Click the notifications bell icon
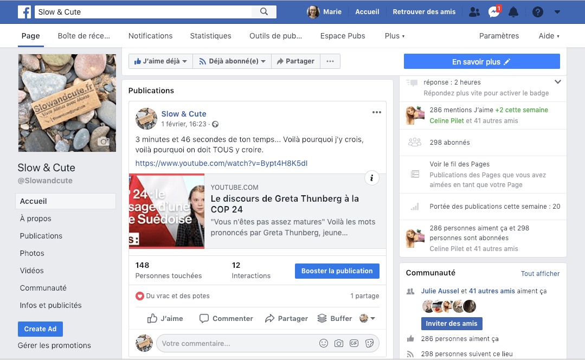The height and width of the screenshot is (360, 585). (513, 12)
